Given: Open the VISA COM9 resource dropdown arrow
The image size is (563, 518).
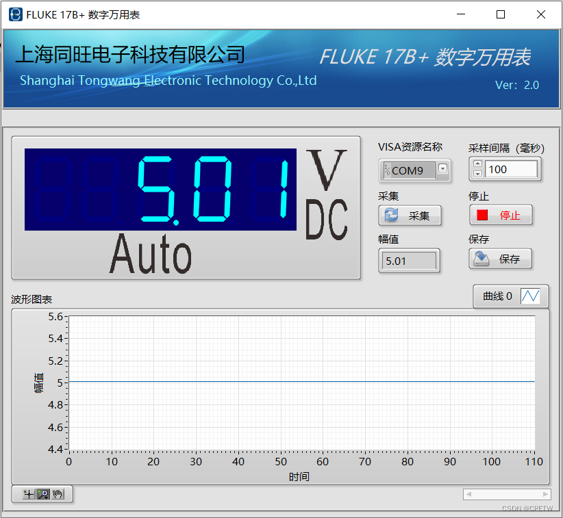Looking at the screenshot, I should 442,168.
